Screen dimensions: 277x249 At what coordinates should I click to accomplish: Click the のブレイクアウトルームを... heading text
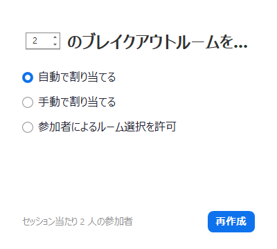click(x=157, y=42)
